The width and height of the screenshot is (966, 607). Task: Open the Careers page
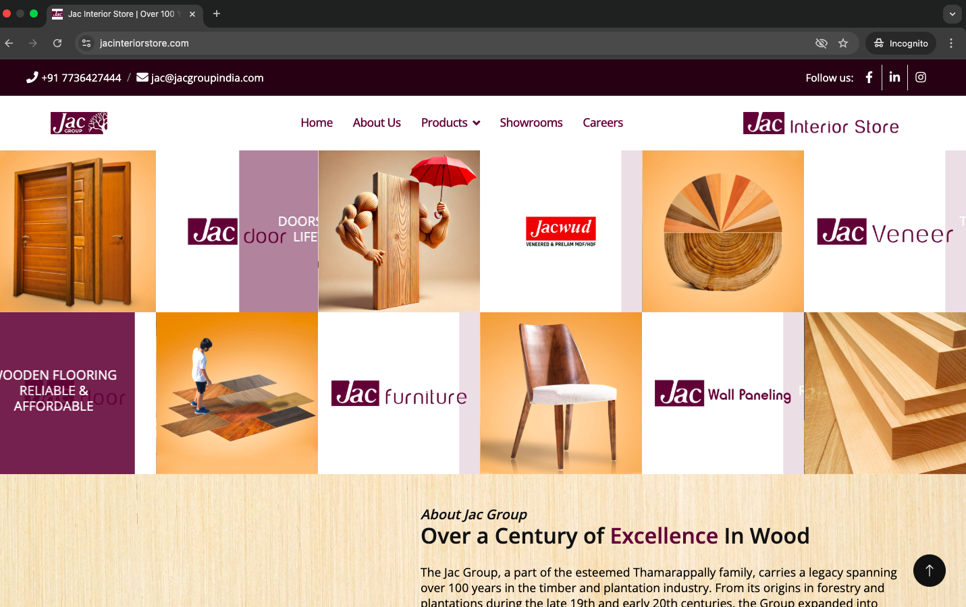[603, 123]
